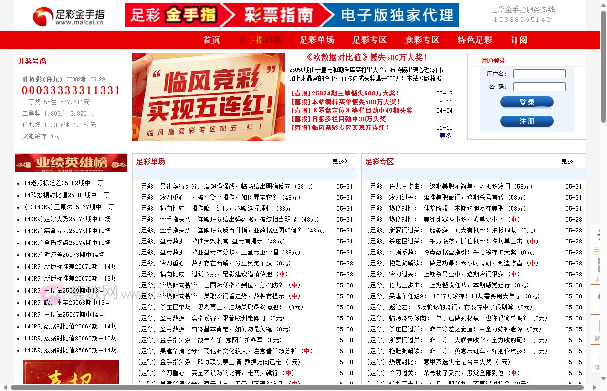Open the 更多 link under the 喜报 announcements
This screenshot has width=607, height=391.
coord(445,136)
